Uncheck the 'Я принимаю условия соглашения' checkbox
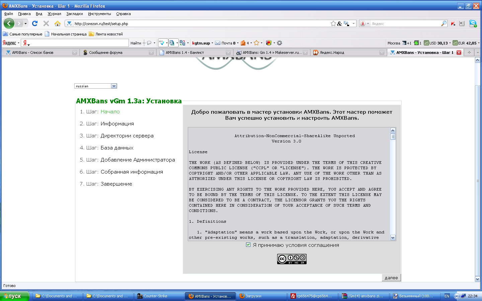Screen dimensions: 482x301 (x=248, y=245)
